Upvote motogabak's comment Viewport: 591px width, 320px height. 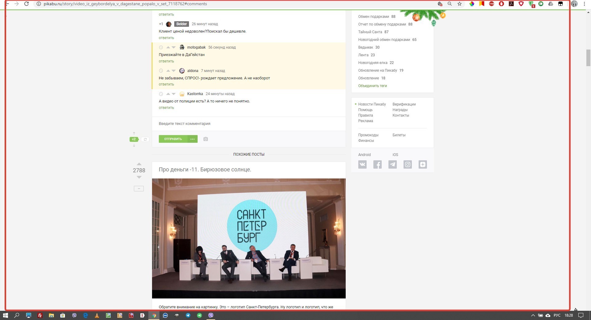pos(168,47)
